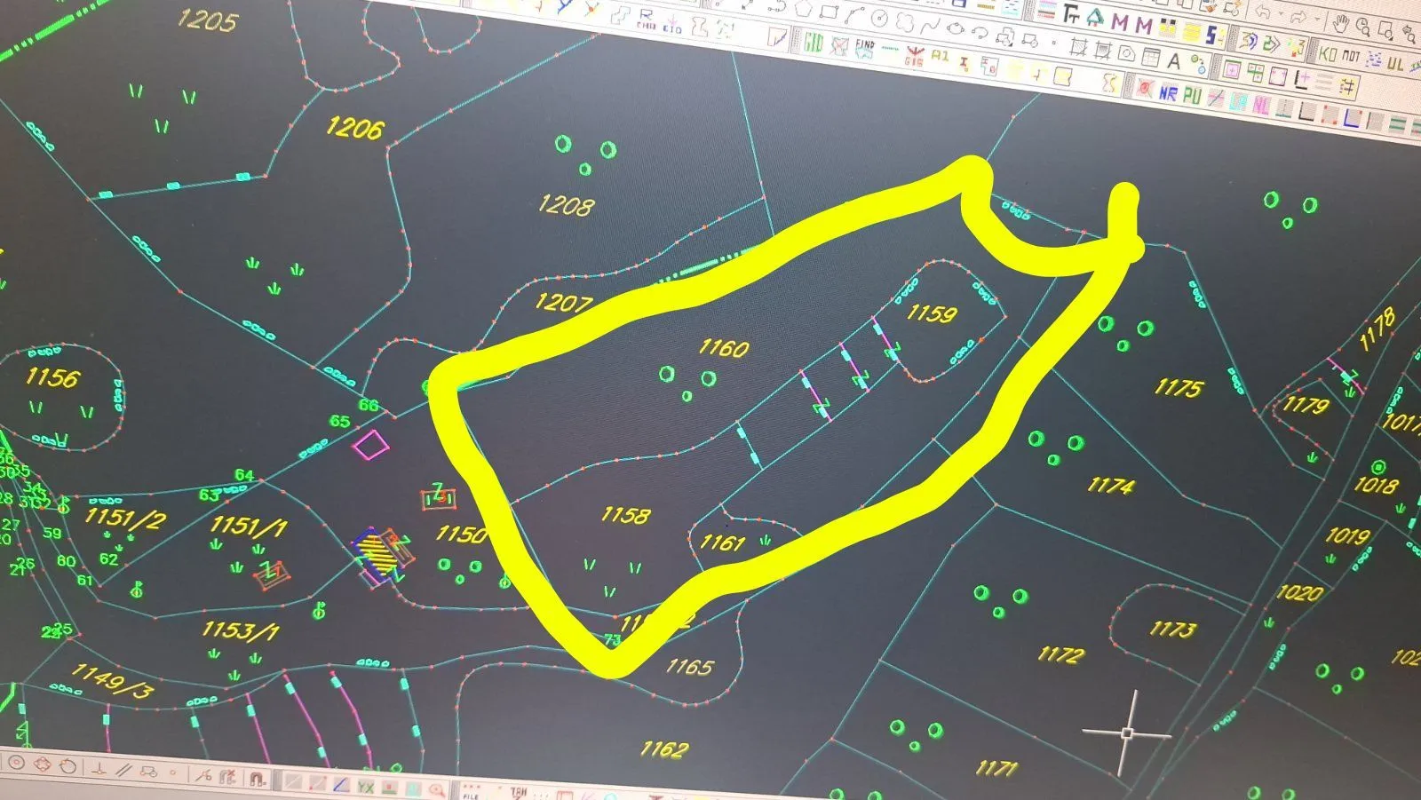This screenshot has height=800, width=1421.
Task: Select the large A text tool
Action: pos(1173,61)
